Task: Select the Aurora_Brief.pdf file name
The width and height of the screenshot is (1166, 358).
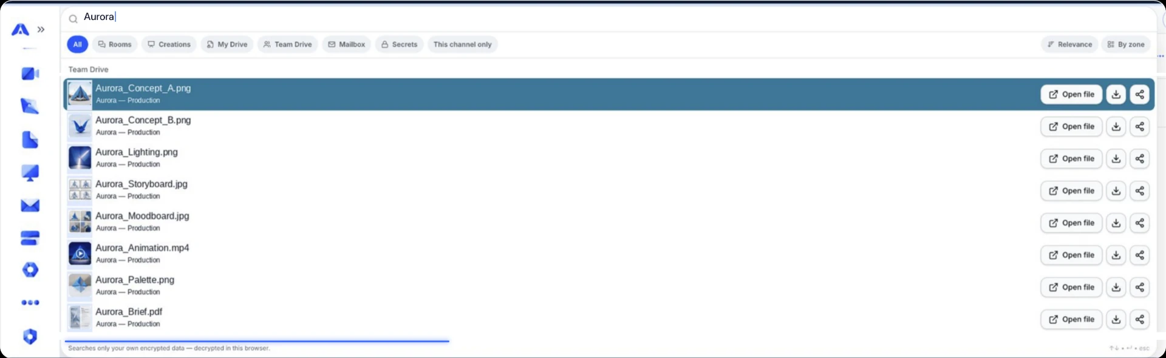Action: point(129,312)
